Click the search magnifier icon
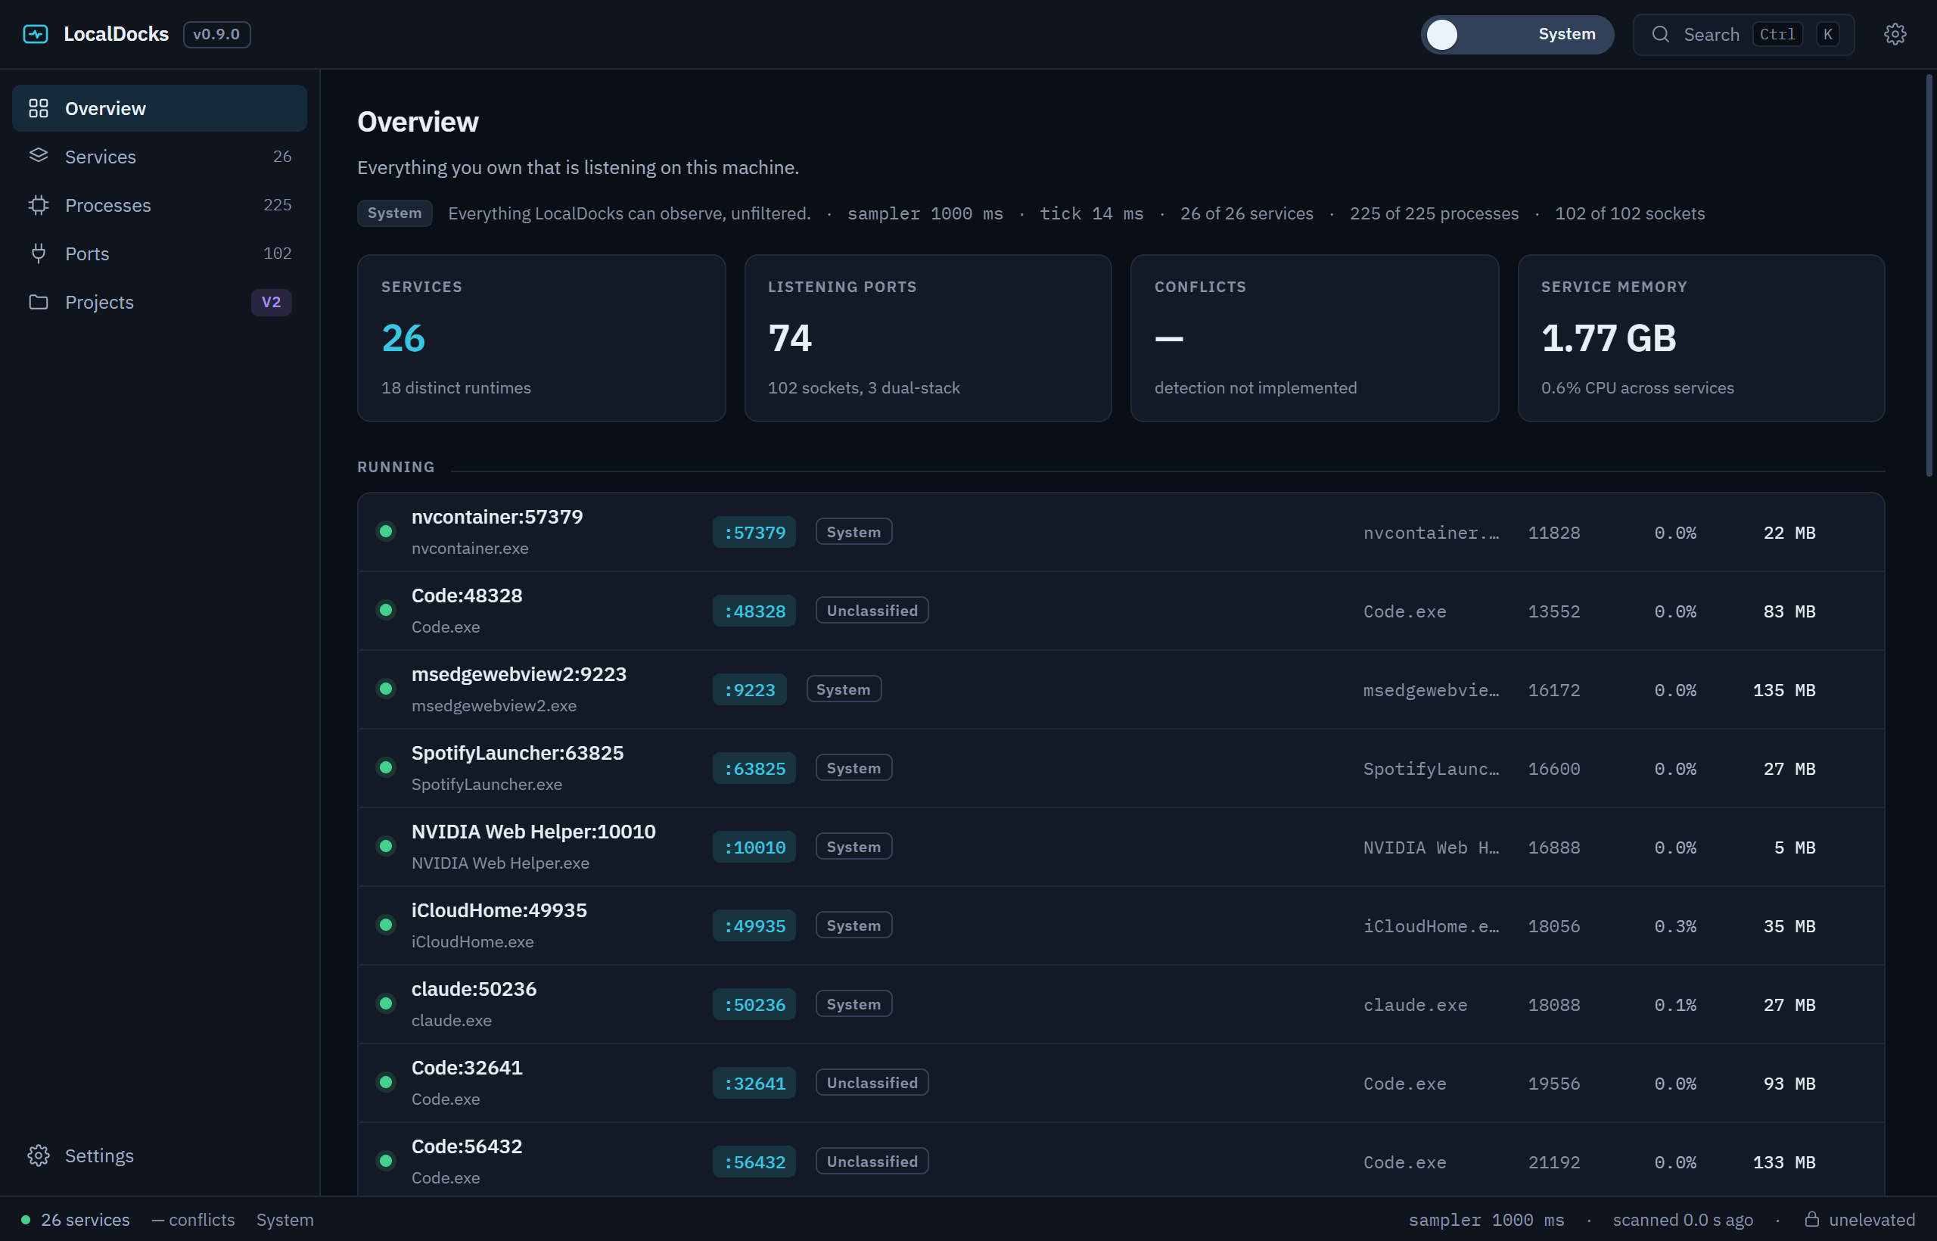The image size is (1937, 1241). pos(1660,34)
